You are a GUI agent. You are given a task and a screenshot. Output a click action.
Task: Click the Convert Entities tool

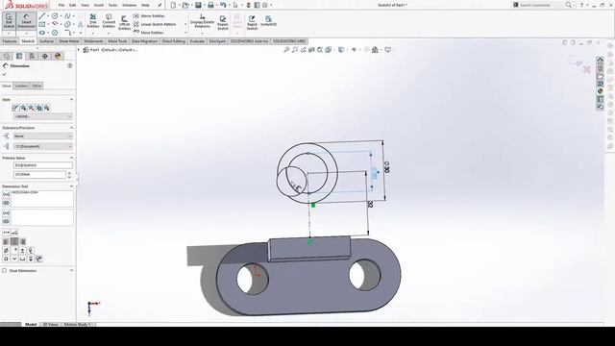pyautogui.click(x=109, y=21)
